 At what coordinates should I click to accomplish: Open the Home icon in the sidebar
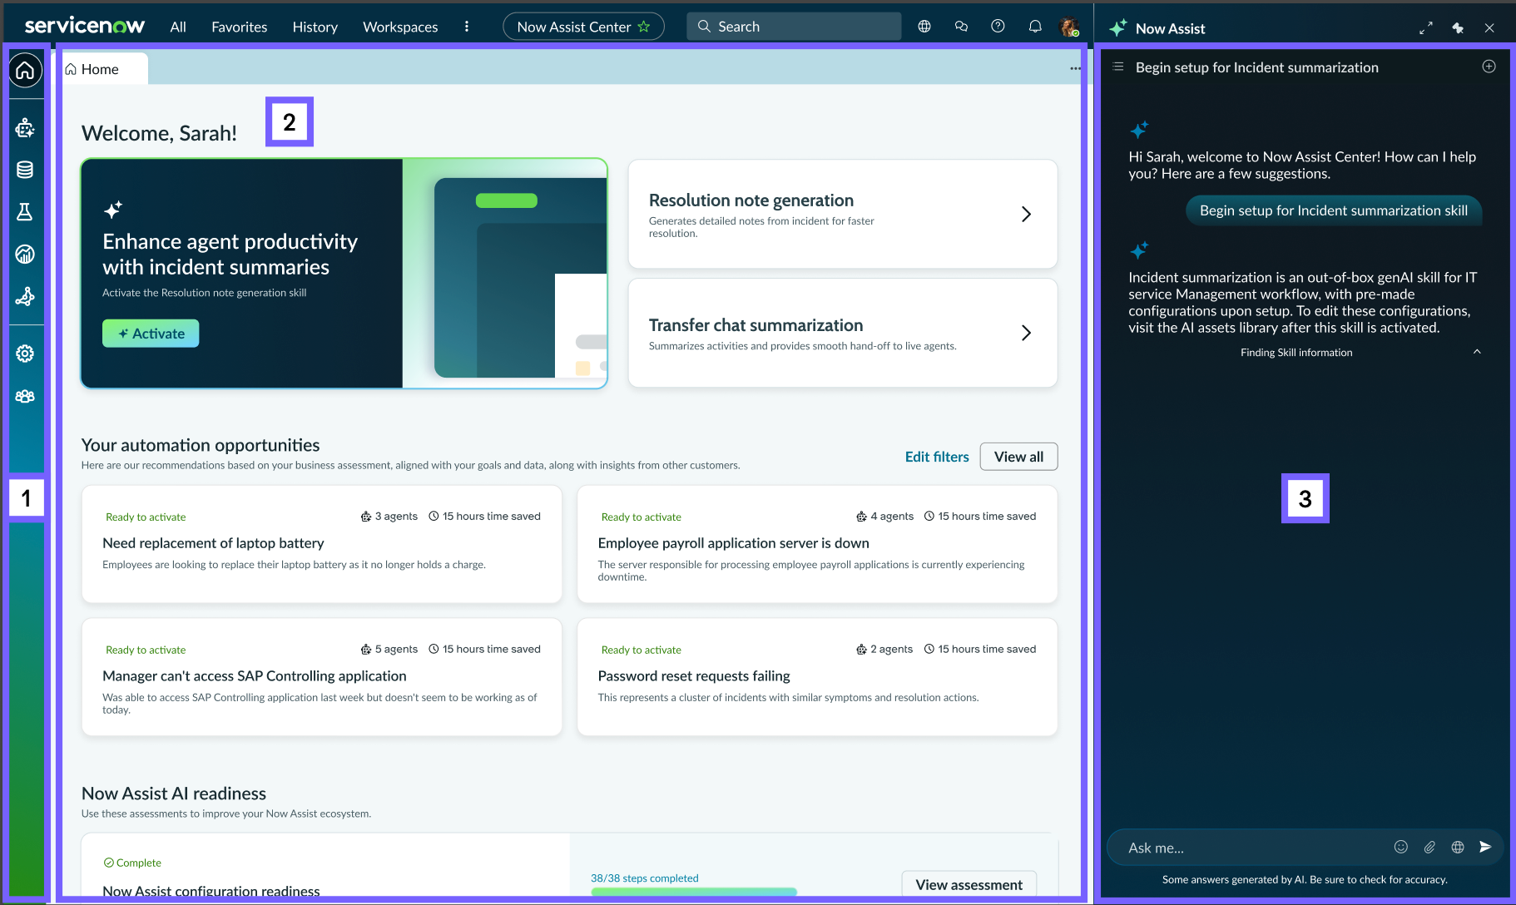(25, 71)
